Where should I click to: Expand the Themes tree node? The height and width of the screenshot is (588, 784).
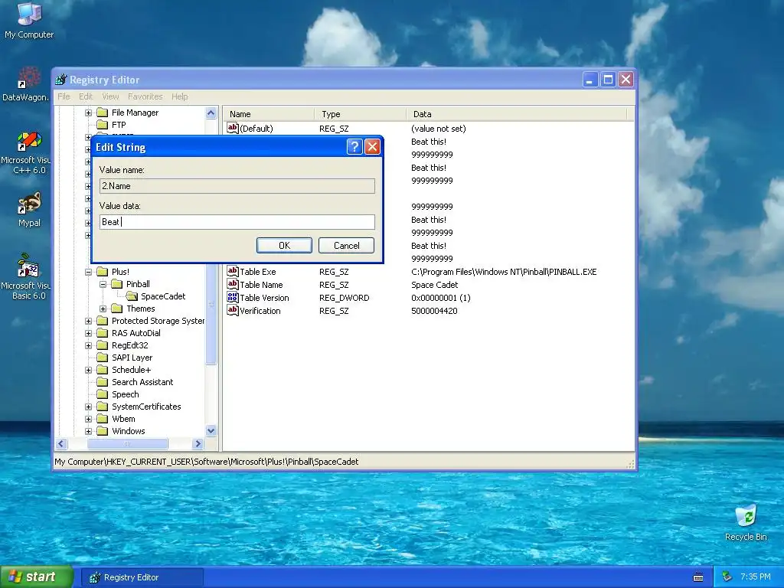(x=103, y=309)
